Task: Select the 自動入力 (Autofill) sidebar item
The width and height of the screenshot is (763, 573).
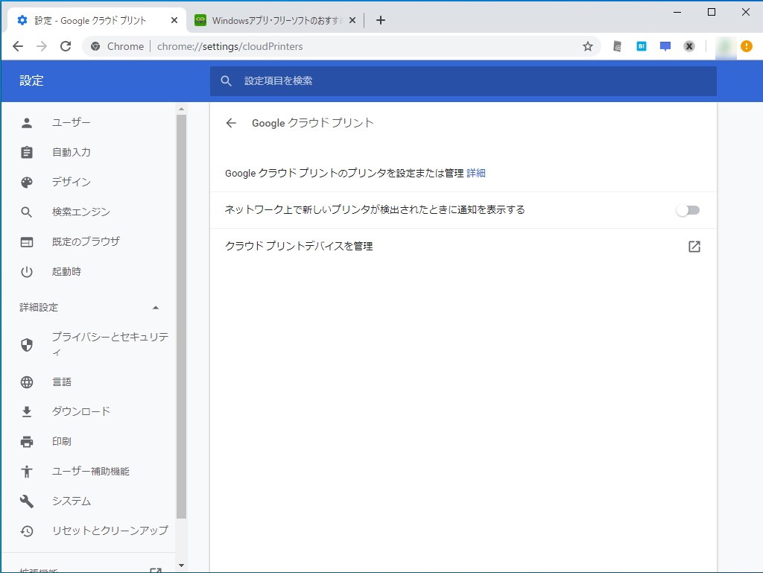Action: click(x=71, y=152)
